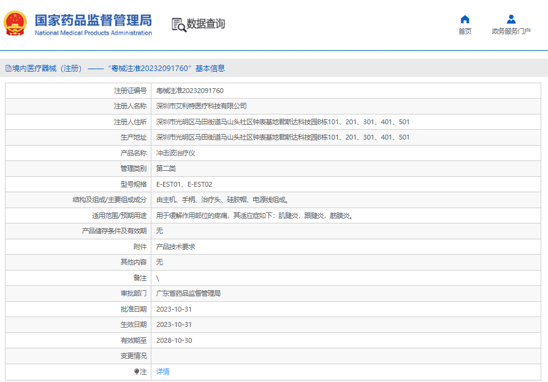The width and height of the screenshot is (548, 382).
Task: Select the breadcrumb 境内医疗器械（注册）
Action: [x=47, y=69]
